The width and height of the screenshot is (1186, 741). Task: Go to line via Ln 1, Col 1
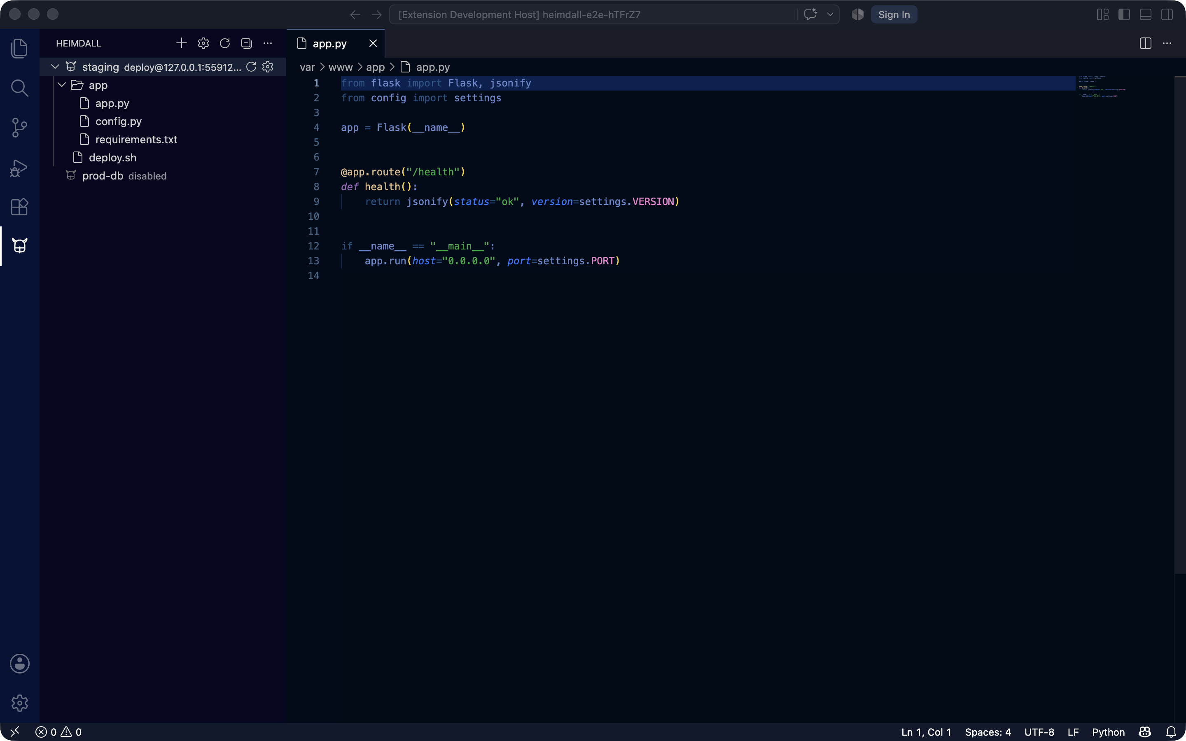pyautogui.click(x=926, y=732)
